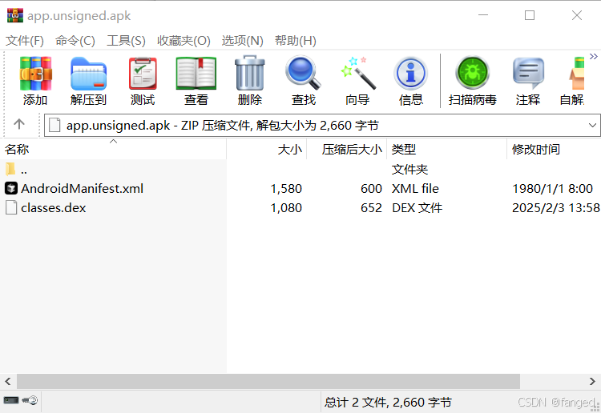Click the 1,580 size value
Screen dimensions: 601x413
click(286, 188)
